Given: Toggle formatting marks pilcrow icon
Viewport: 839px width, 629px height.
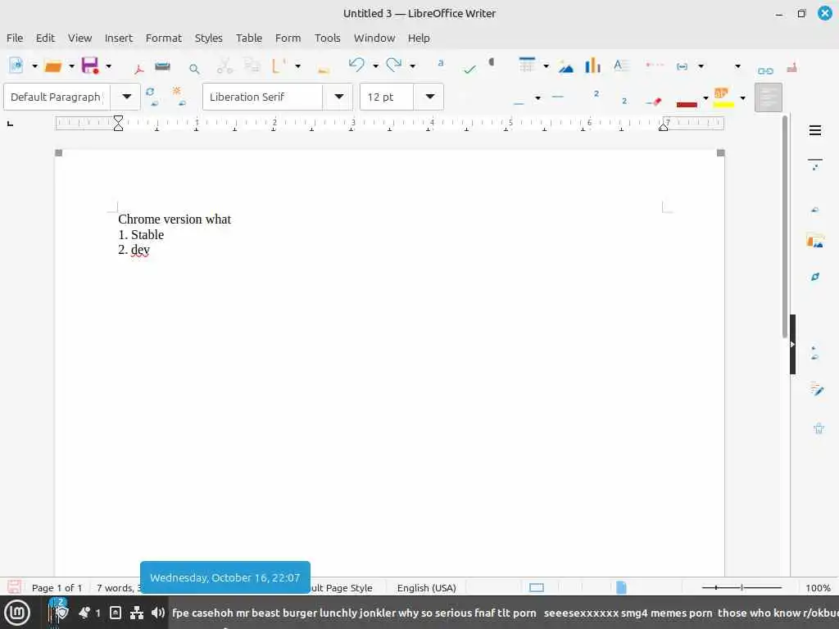Looking at the screenshot, I should [492, 62].
